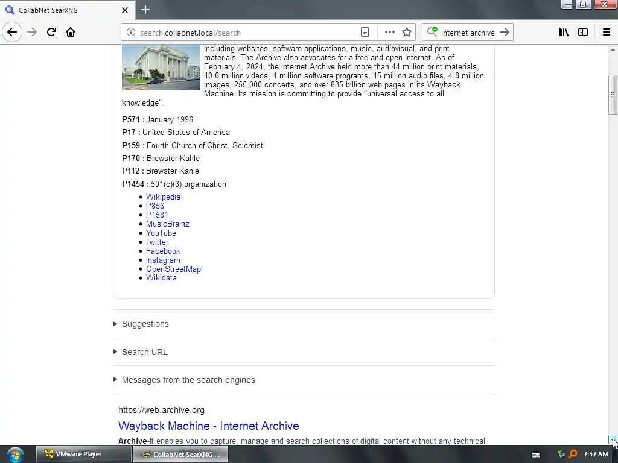618x463 pixels.
Task: Click the 7:57 AM clock
Action: 596,455
